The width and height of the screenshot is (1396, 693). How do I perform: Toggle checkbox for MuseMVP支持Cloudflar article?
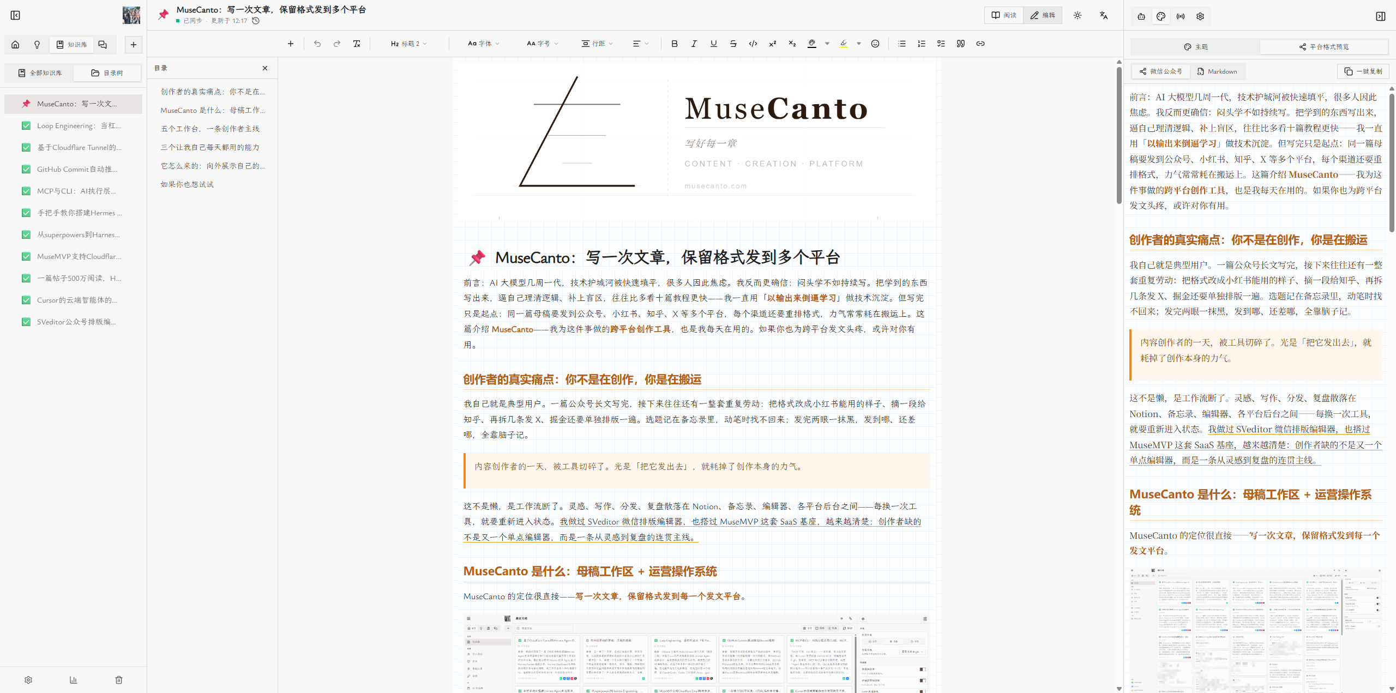point(26,256)
